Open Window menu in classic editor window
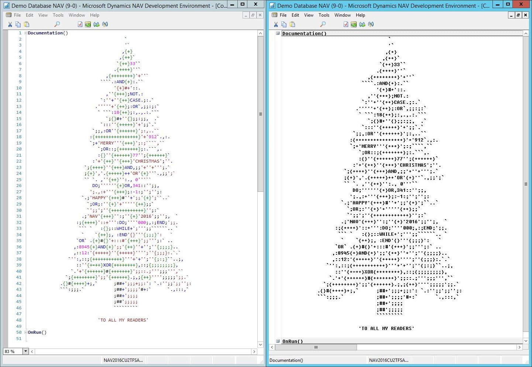The width and height of the screenshot is (532, 367). [x=343, y=15]
